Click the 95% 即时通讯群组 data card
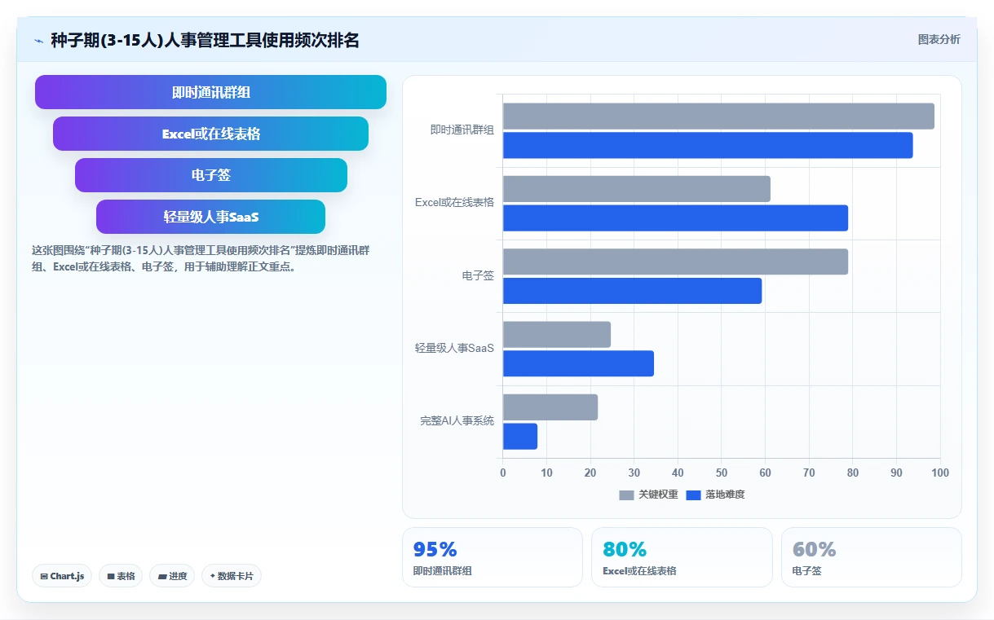Screen dimensions: 994x620 point(493,557)
